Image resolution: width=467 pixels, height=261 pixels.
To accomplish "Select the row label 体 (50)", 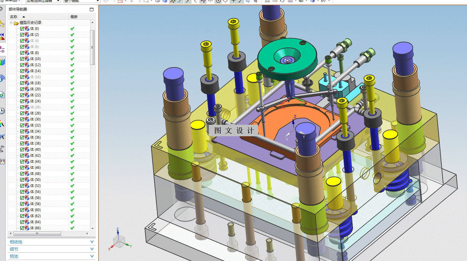I will [x=35, y=180].
